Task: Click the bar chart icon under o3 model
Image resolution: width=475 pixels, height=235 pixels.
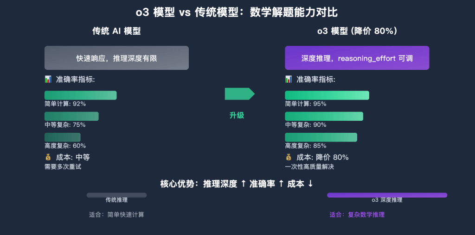Action: [x=288, y=80]
